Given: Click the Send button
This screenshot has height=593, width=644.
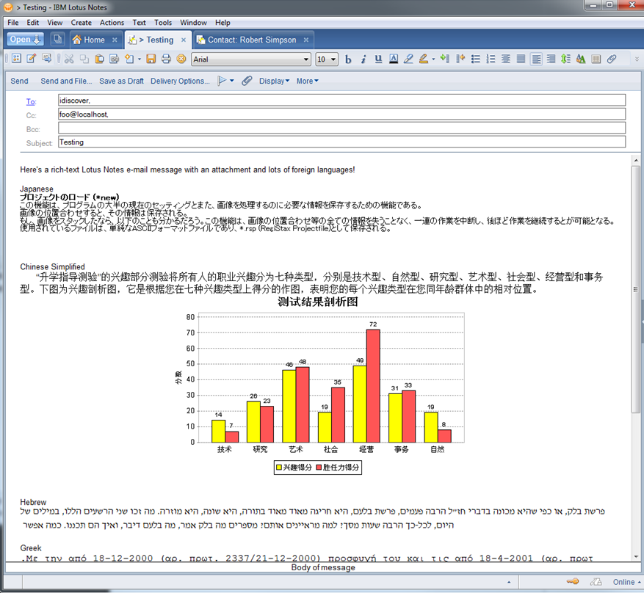Looking at the screenshot, I should 19,81.
